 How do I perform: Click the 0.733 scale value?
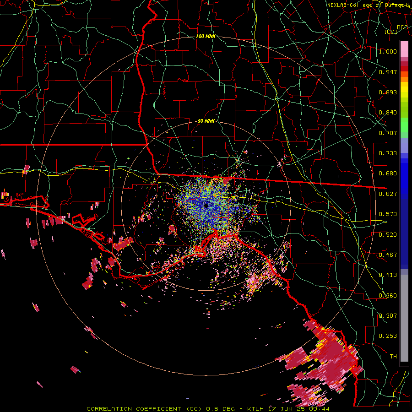click(388, 153)
